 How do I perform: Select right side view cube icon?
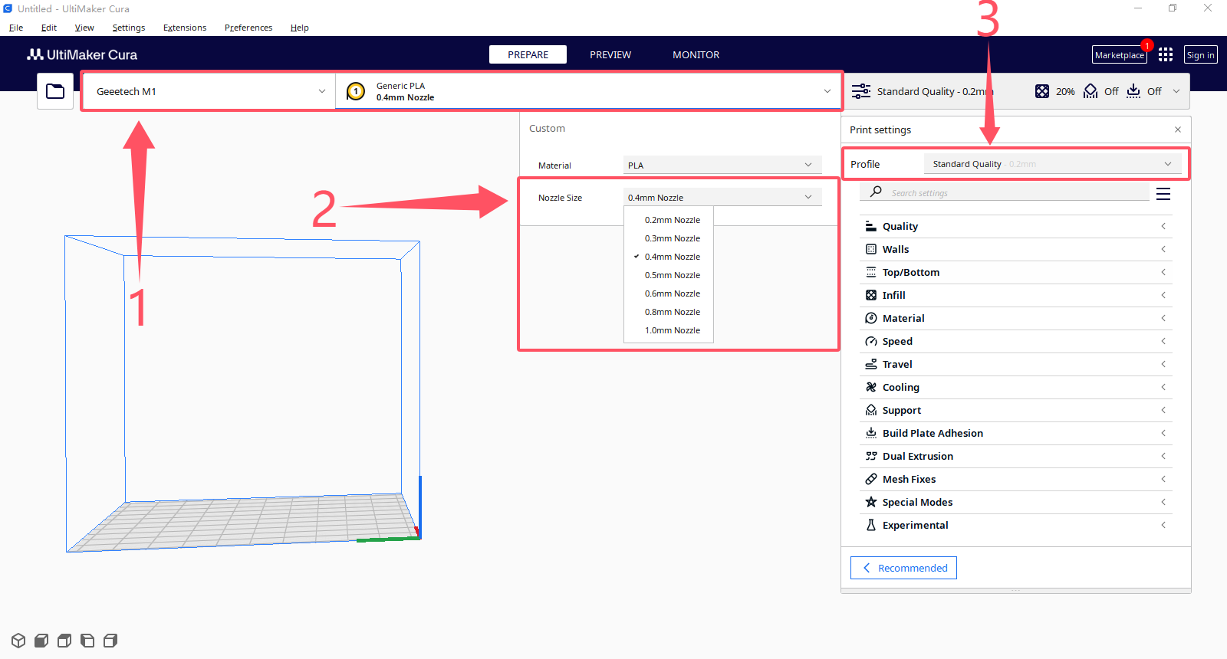[110, 641]
